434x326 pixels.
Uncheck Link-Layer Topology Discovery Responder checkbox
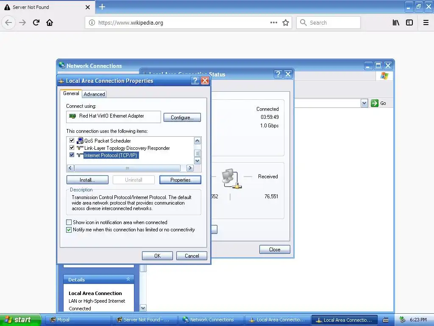click(x=72, y=147)
